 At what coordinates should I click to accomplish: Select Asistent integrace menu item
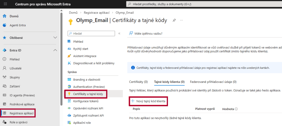[x=85, y=56]
